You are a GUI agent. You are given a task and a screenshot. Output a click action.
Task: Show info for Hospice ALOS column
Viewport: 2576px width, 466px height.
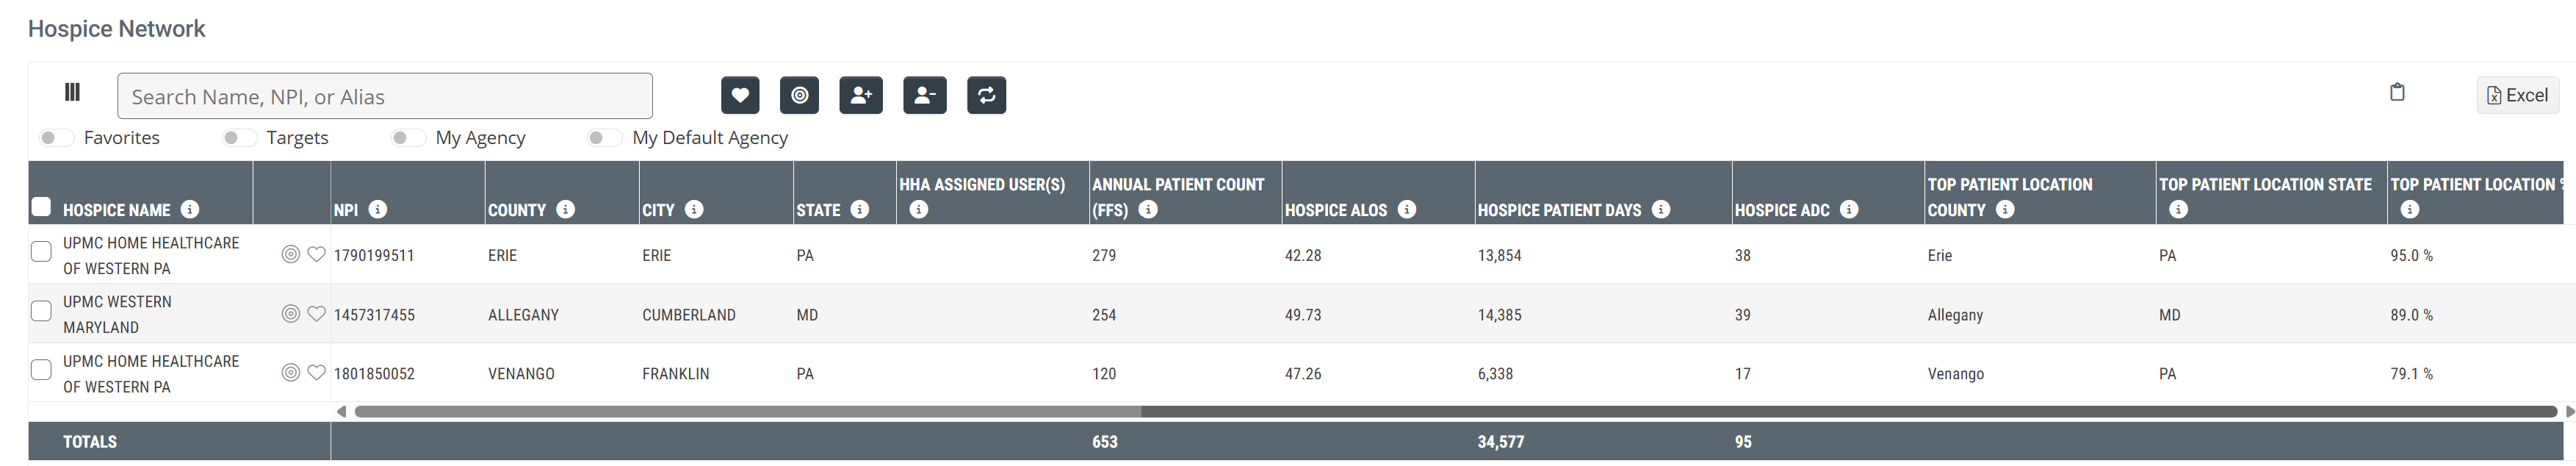pyautogui.click(x=1406, y=209)
